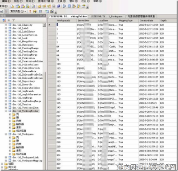Click the filter funnel icon in Object Explorer
The height and width of the screenshot is (171, 178).
coord(13,20)
